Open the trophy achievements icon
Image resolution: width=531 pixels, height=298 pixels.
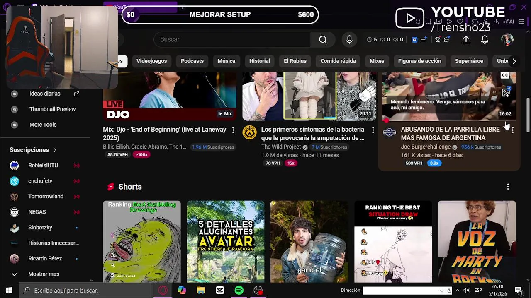click(437, 40)
